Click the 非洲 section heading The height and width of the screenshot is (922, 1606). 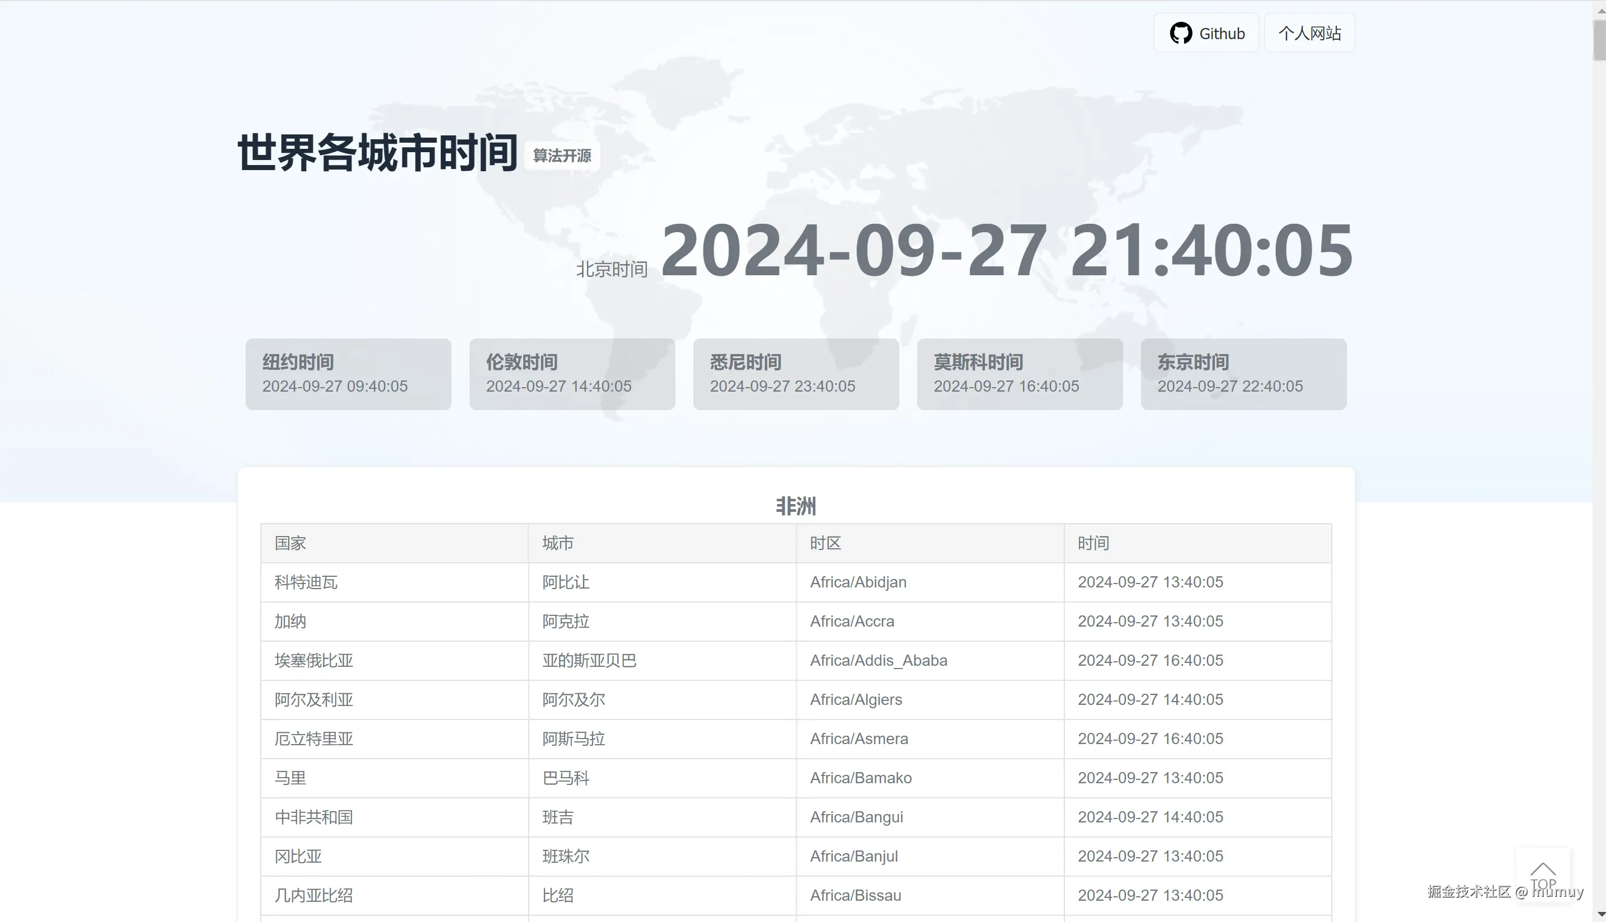click(795, 506)
